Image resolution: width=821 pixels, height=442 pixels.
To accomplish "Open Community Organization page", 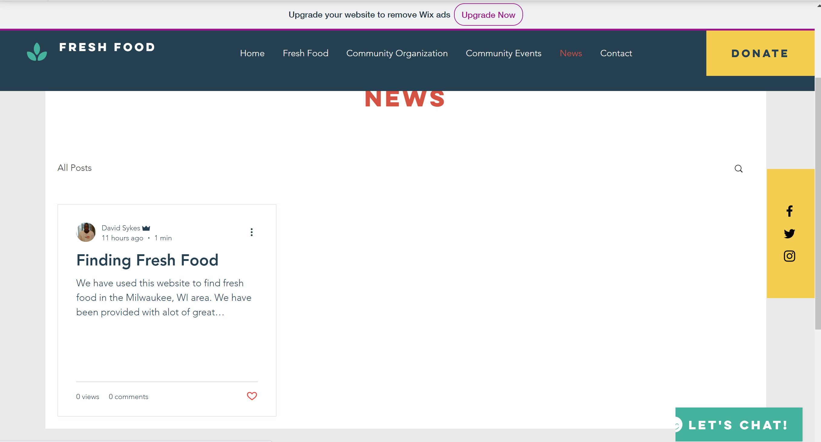I will tap(397, 53).
